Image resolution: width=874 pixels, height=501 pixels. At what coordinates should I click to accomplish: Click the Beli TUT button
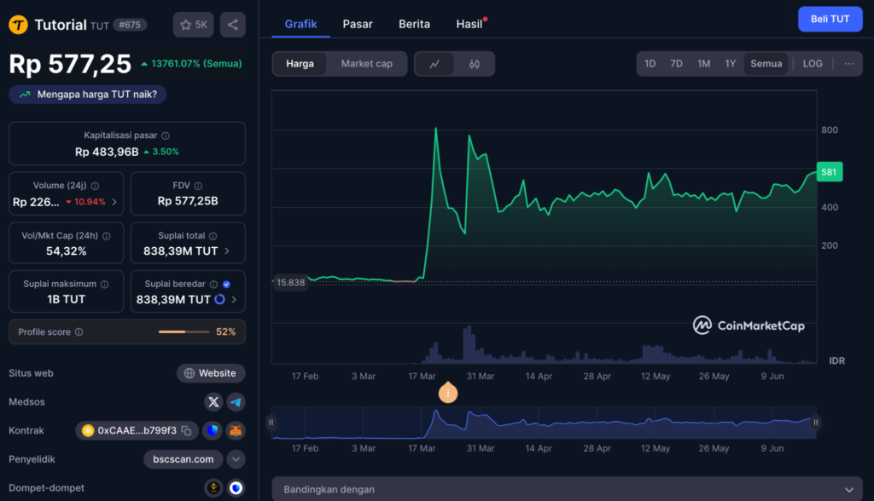[x=830, y=19]
